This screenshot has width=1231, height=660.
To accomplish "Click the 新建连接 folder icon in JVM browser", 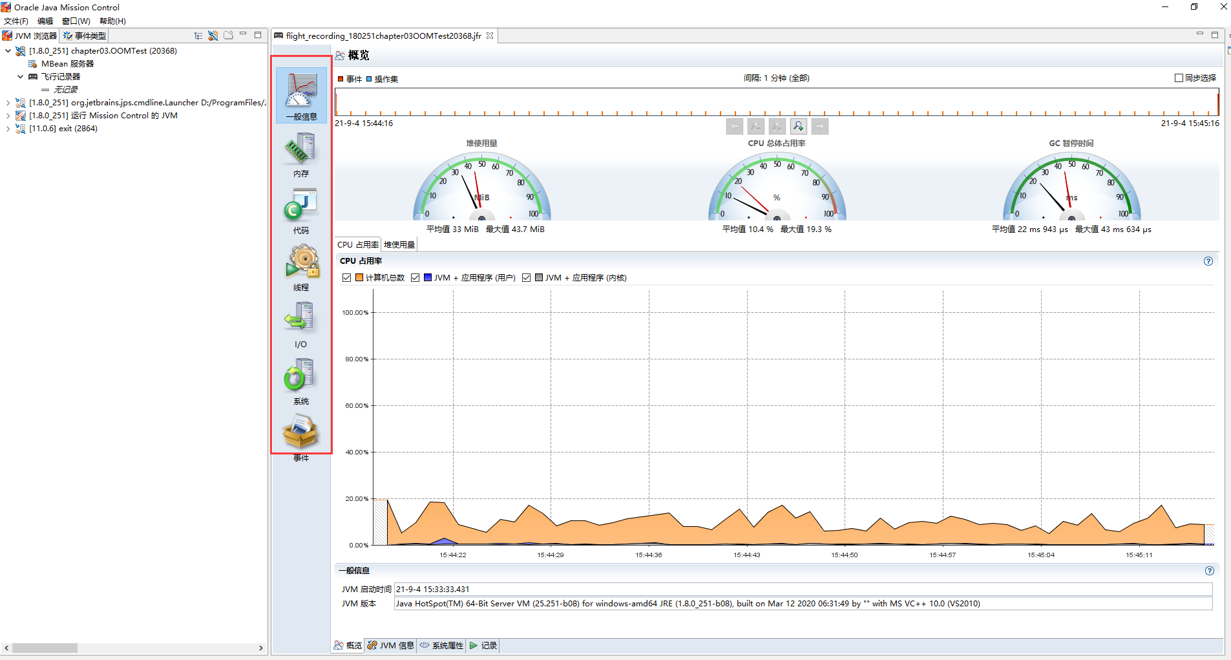I will tap(228, 35).
